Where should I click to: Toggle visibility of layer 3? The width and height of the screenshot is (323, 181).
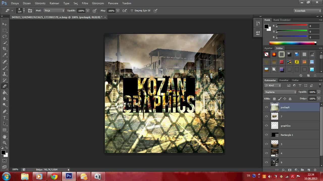266,144
